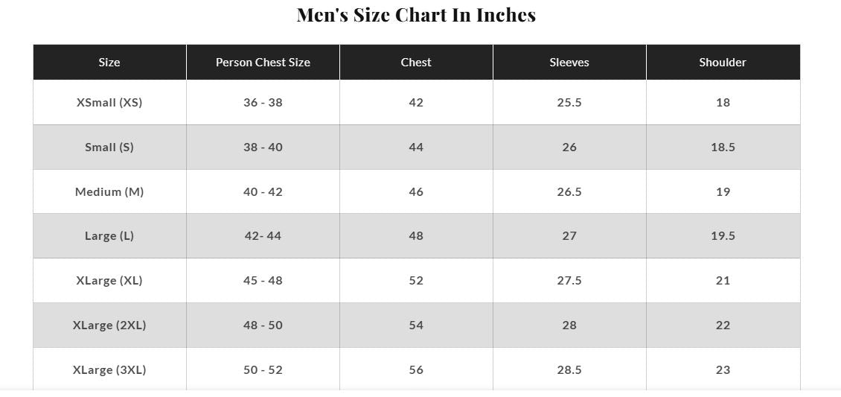The height and width of the screenshot is (397, 841).
Task: Click the Large (L) row label
Action: point(109,236)
